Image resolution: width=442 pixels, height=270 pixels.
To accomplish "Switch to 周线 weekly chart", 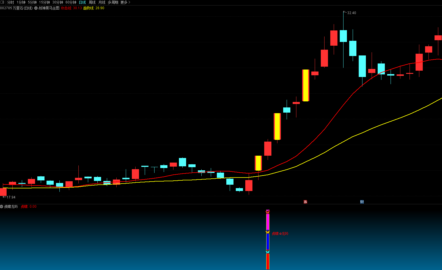I will 92,2.
